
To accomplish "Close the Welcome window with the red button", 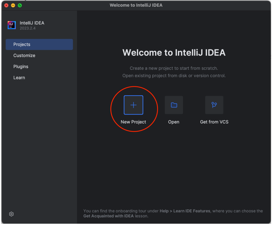I will pos(6,5).
